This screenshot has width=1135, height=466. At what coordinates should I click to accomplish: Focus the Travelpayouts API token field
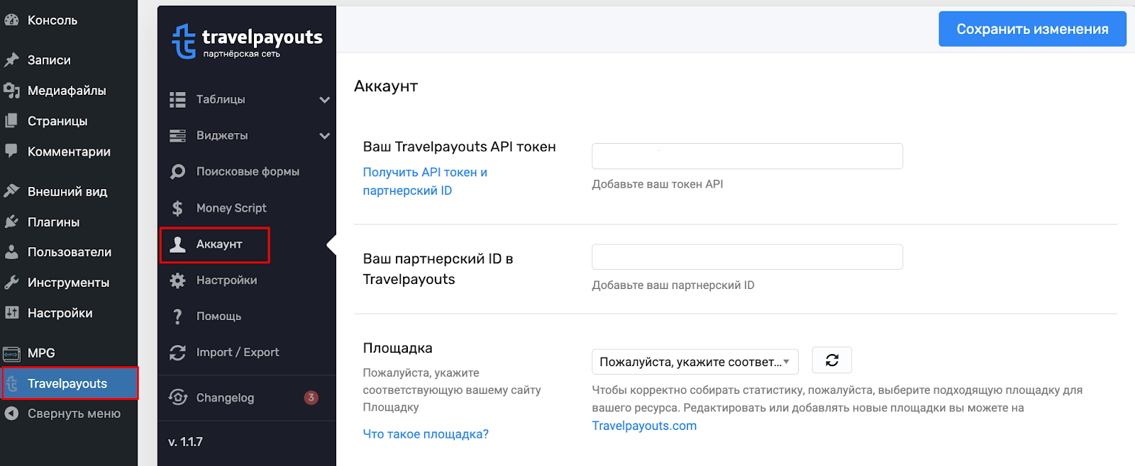747,156
